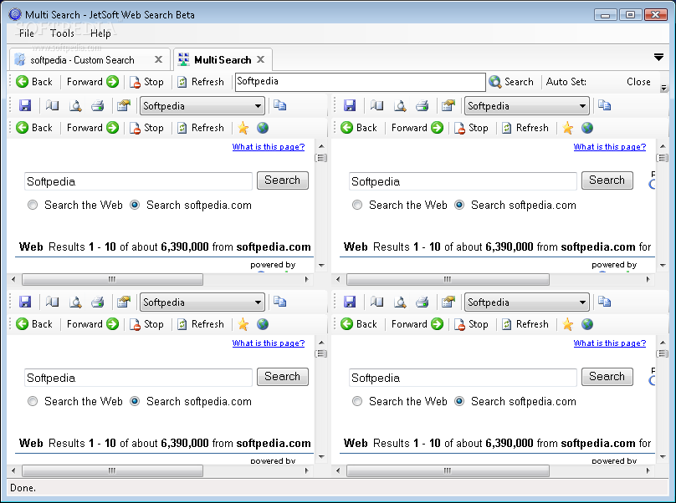Click Close on the main toolbar
The image size is (676, 503).
638,82
